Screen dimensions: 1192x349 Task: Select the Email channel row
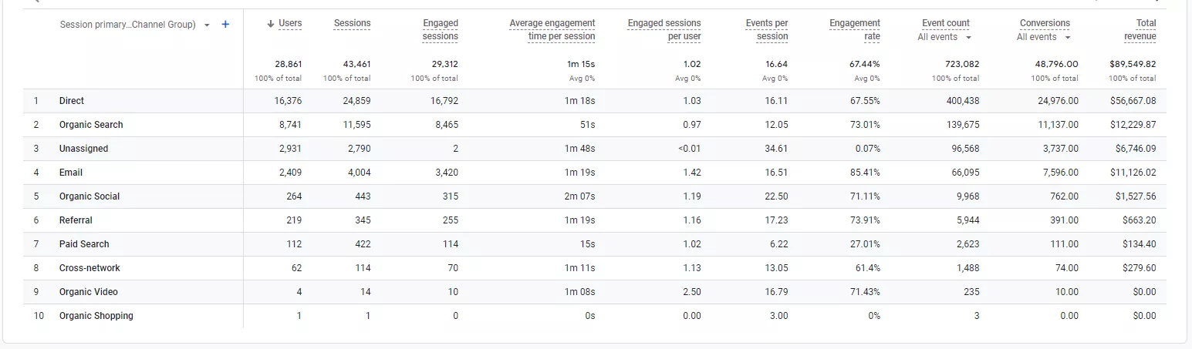[x=595, y=173]
